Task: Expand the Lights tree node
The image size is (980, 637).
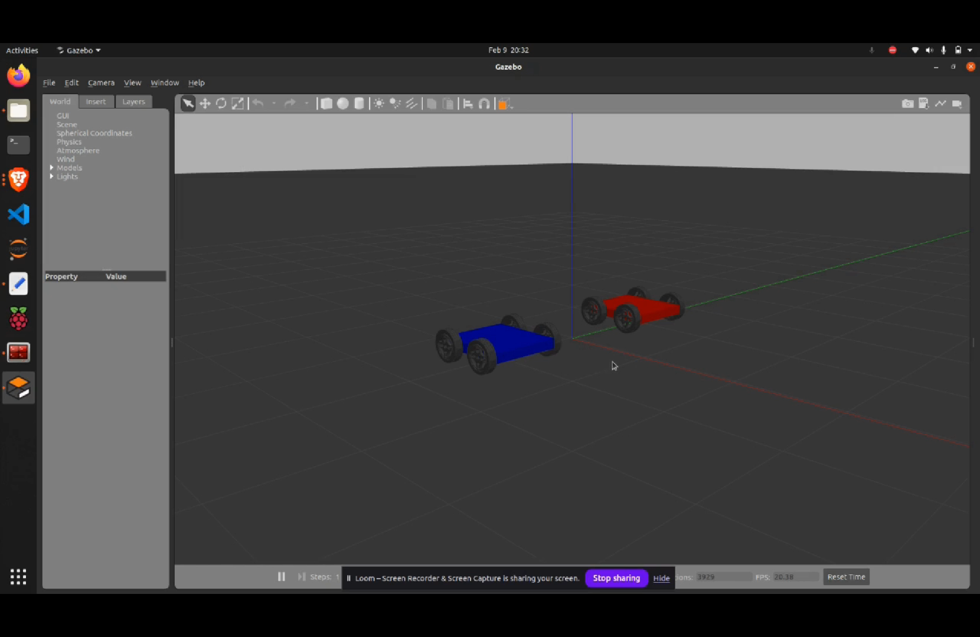Action: pyautogui.click(x=51, y=176)
